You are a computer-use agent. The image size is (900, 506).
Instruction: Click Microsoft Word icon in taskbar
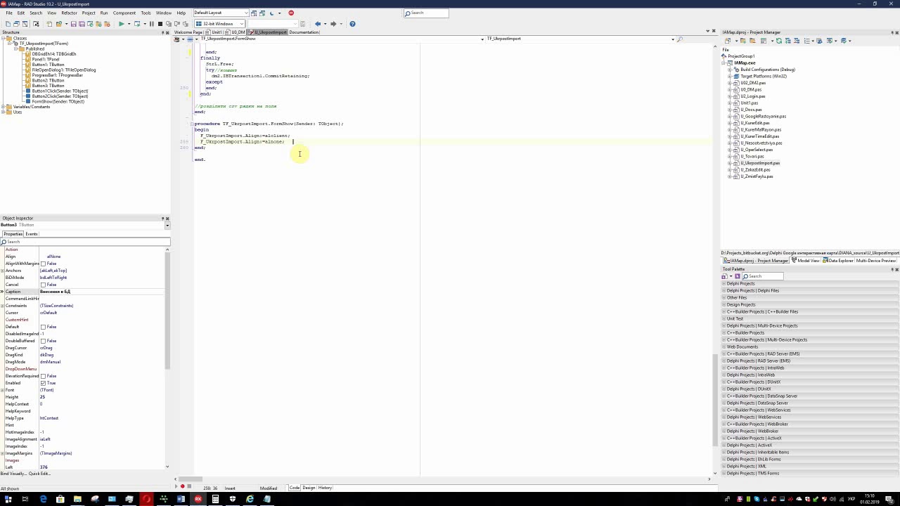181,499
